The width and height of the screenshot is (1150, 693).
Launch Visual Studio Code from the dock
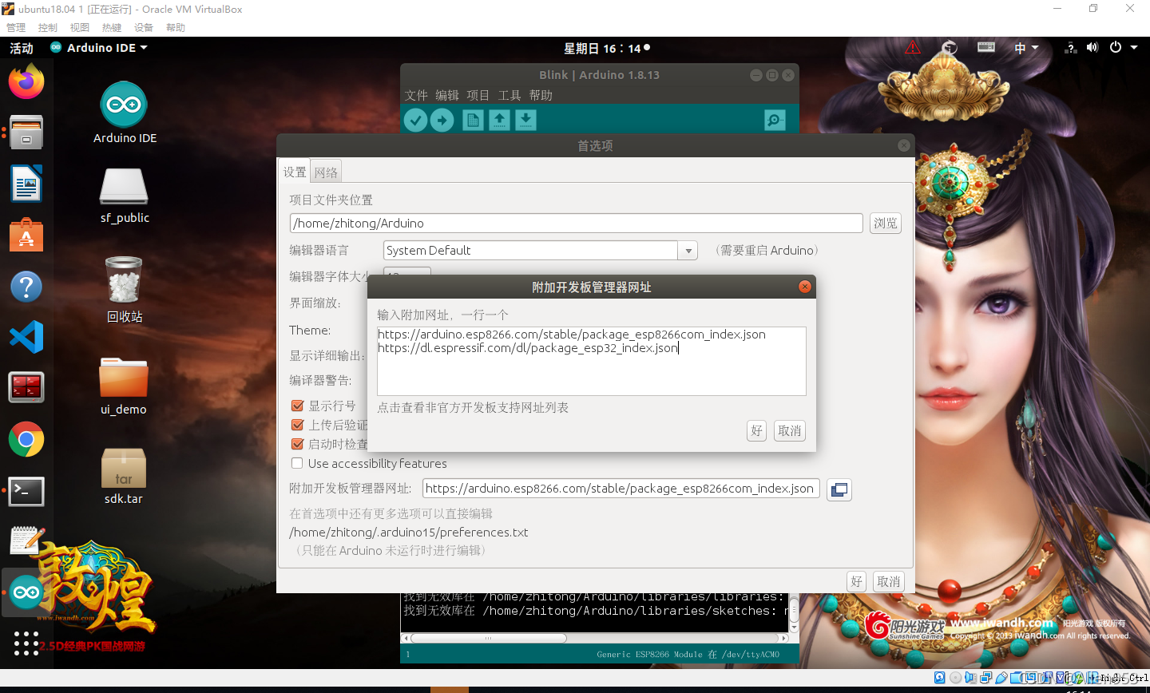tap(26, 337)
